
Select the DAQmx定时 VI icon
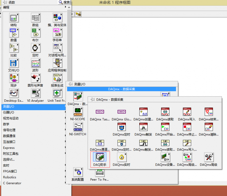click(x=122, y=127)
